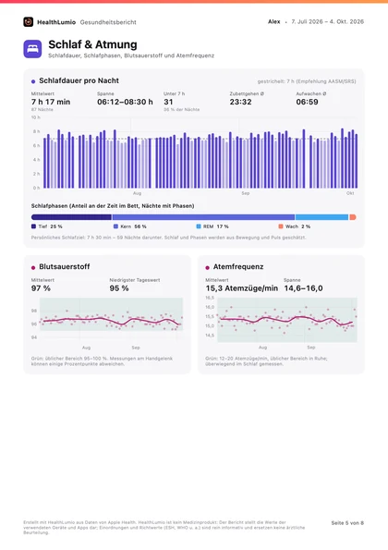Image resolution: width=388 pixels, height=550 pixels.
Task: Click the subtitle listing Schlafdauer, Schlafphasen, Blutsauerstoff
Action: (x=131, y=55)
